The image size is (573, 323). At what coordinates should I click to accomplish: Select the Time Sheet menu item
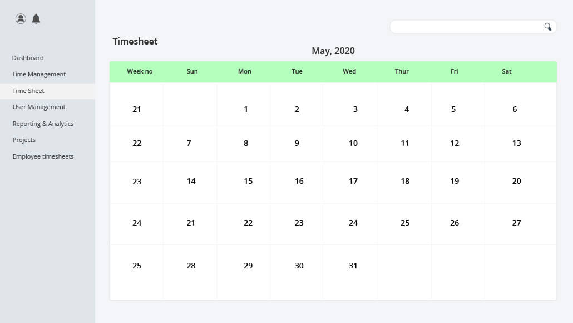(x=28, y=91)
